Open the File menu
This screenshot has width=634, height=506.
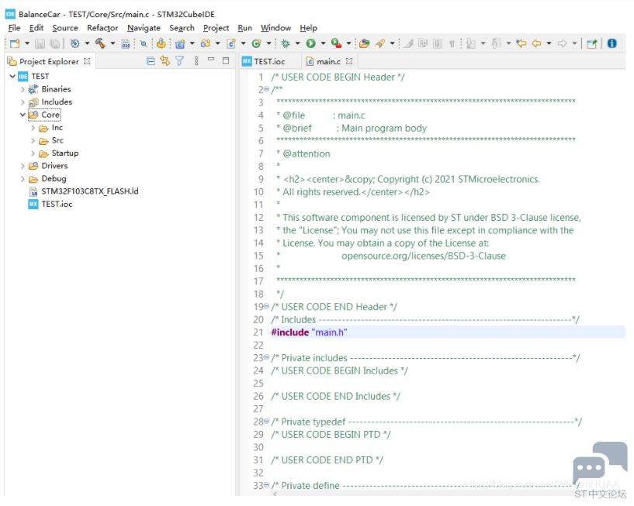click(14, 28)
